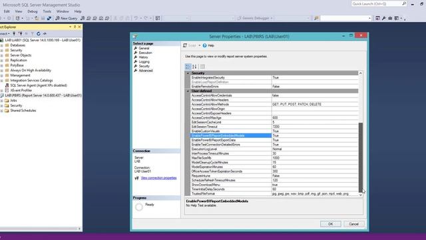Click the property grid vertical scrollbar thumb
Screen dimensions: 426x240
[x=361, y=157]
